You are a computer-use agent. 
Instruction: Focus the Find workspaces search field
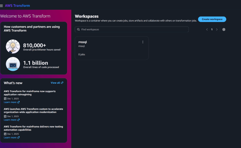(x=132, y=30)
